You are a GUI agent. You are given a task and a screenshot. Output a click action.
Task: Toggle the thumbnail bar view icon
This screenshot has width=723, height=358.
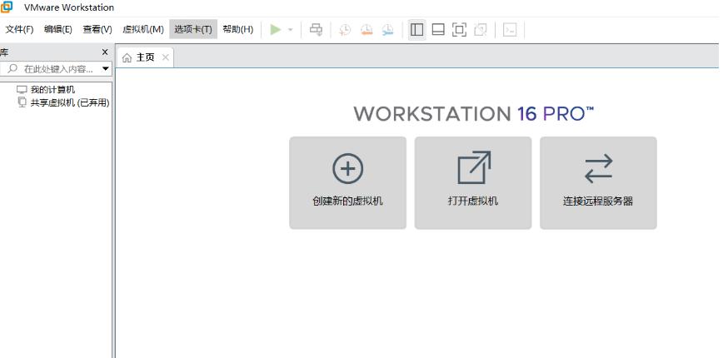point(438,30)
